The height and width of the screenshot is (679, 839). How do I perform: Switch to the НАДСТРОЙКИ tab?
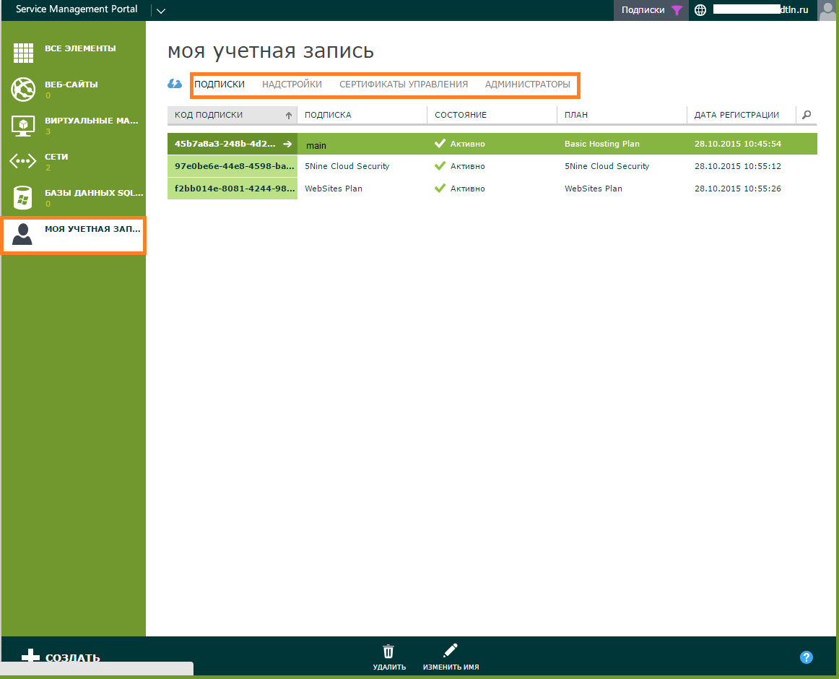point(292,84)
